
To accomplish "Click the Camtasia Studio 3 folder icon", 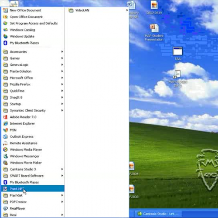I will point(5,169).
